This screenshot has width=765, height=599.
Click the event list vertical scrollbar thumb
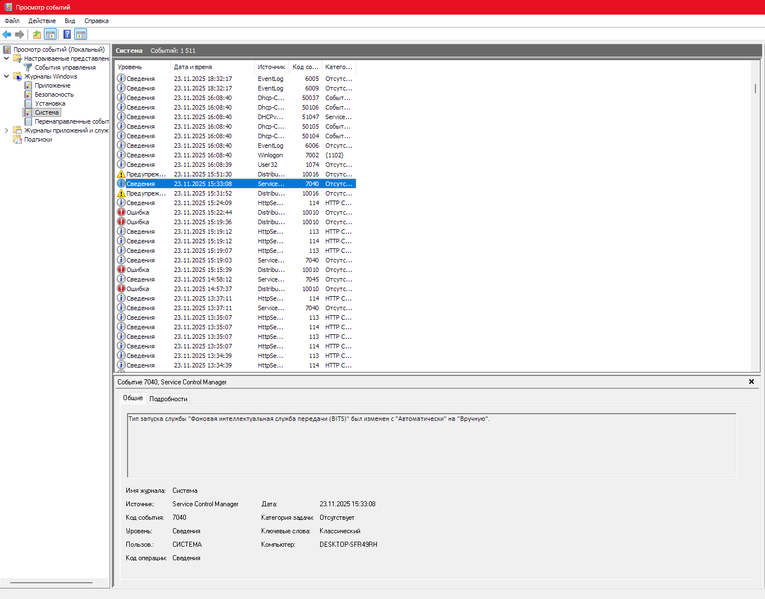(755, 88)
